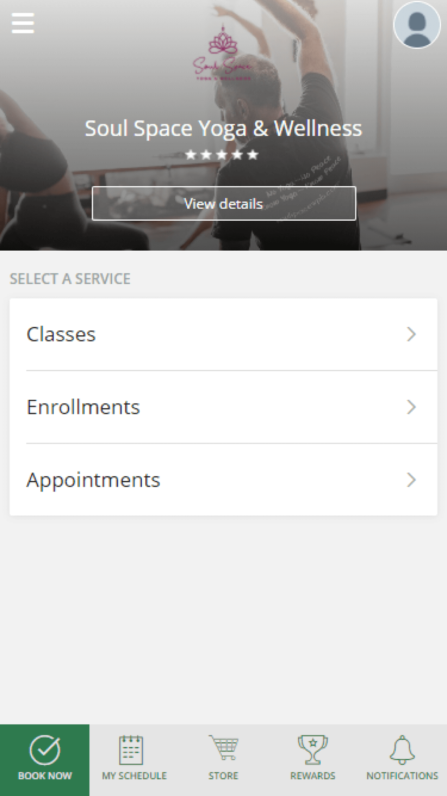The image size is (447, 796).
Task: Select the Enrollments service
Action: click(83, 407)
